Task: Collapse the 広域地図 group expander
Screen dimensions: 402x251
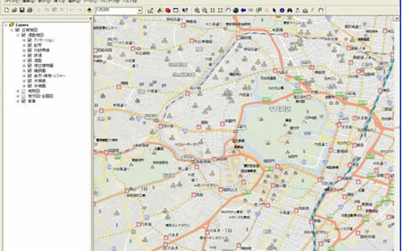Action: pyautogui.click(x=12, y=30)
